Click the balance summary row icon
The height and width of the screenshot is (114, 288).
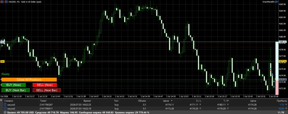pyautogui.click(x=5, y=112)
